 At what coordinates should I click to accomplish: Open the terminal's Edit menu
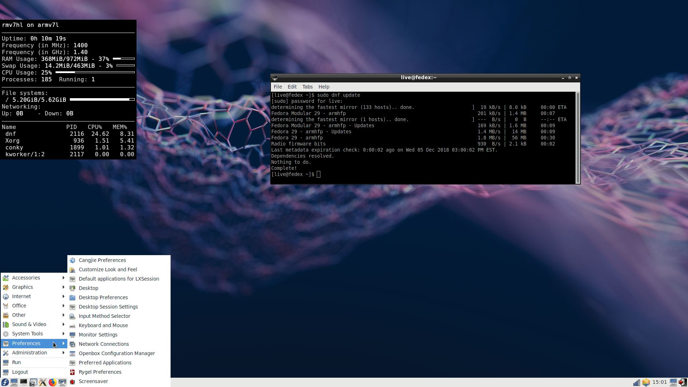pos(292,87)
